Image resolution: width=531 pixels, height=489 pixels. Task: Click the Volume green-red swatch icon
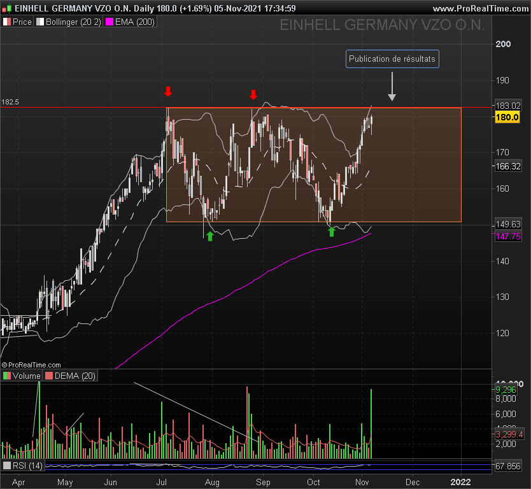pyautogui.click(x=7, y=376)
